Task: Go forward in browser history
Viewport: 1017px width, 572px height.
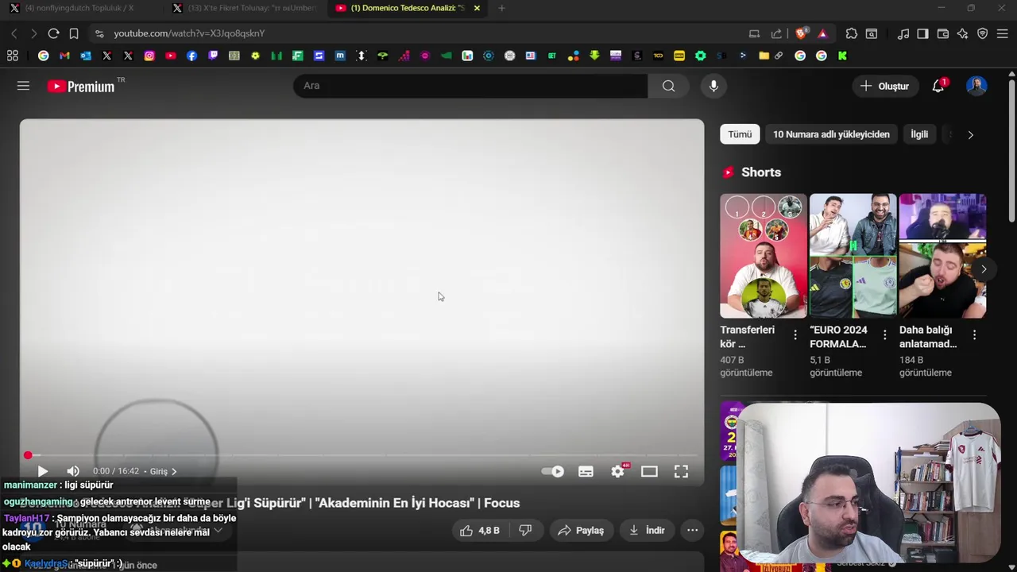Action: [33, 33]
